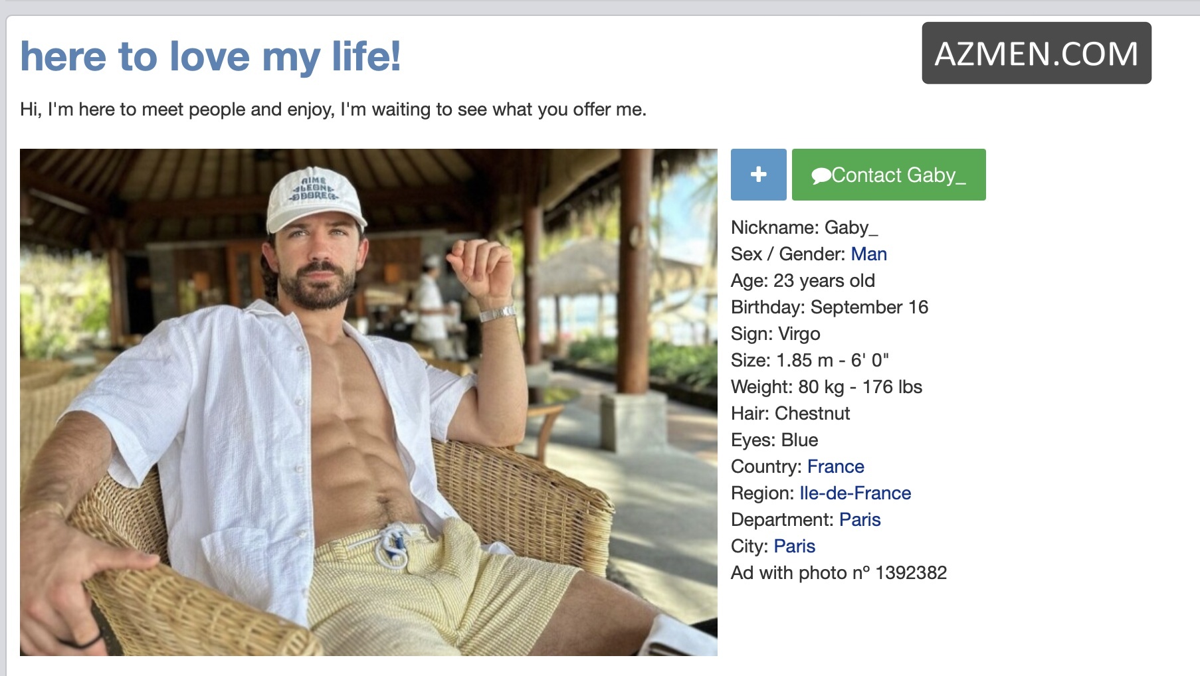Open the profile photo of Gaby_
Screen dimensions: 1200x676
[x=368, y=402]
